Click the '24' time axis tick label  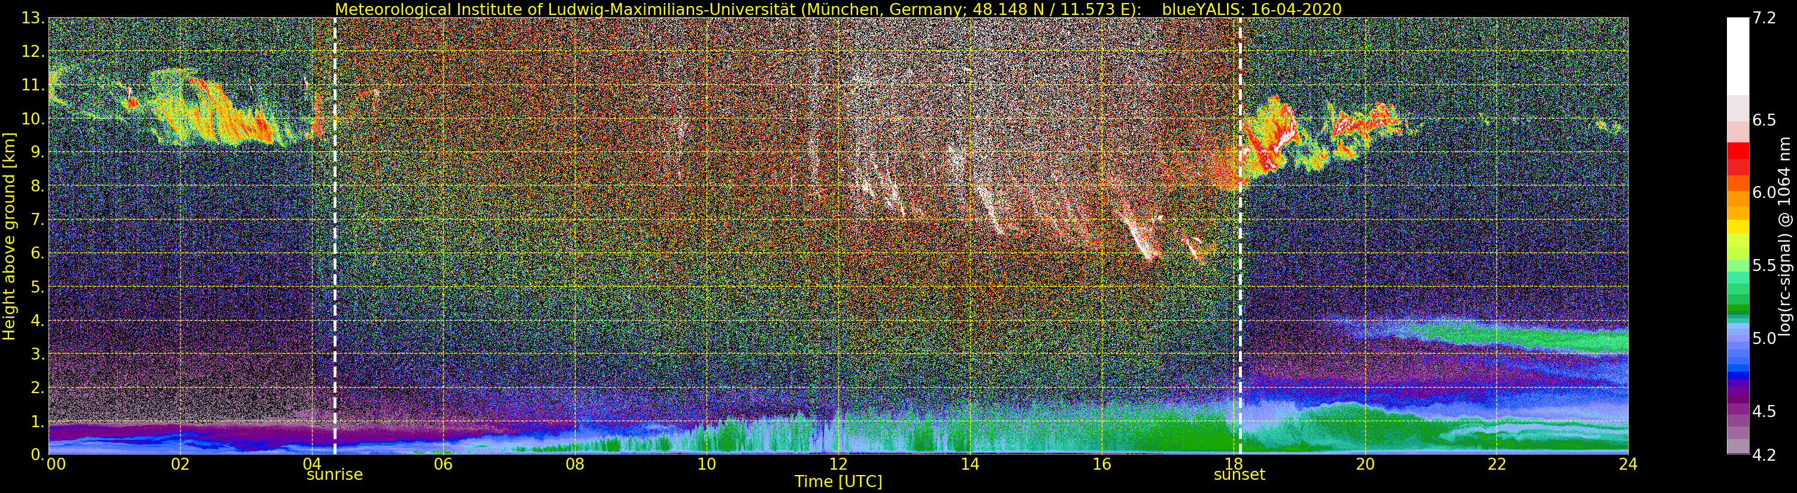coord(1628,464)
